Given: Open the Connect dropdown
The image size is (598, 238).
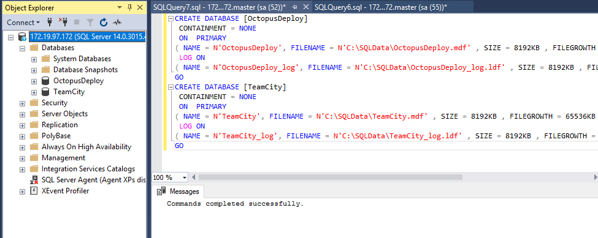Looking at the screenshot, I should pyautogui.click(x=23, y=23).
